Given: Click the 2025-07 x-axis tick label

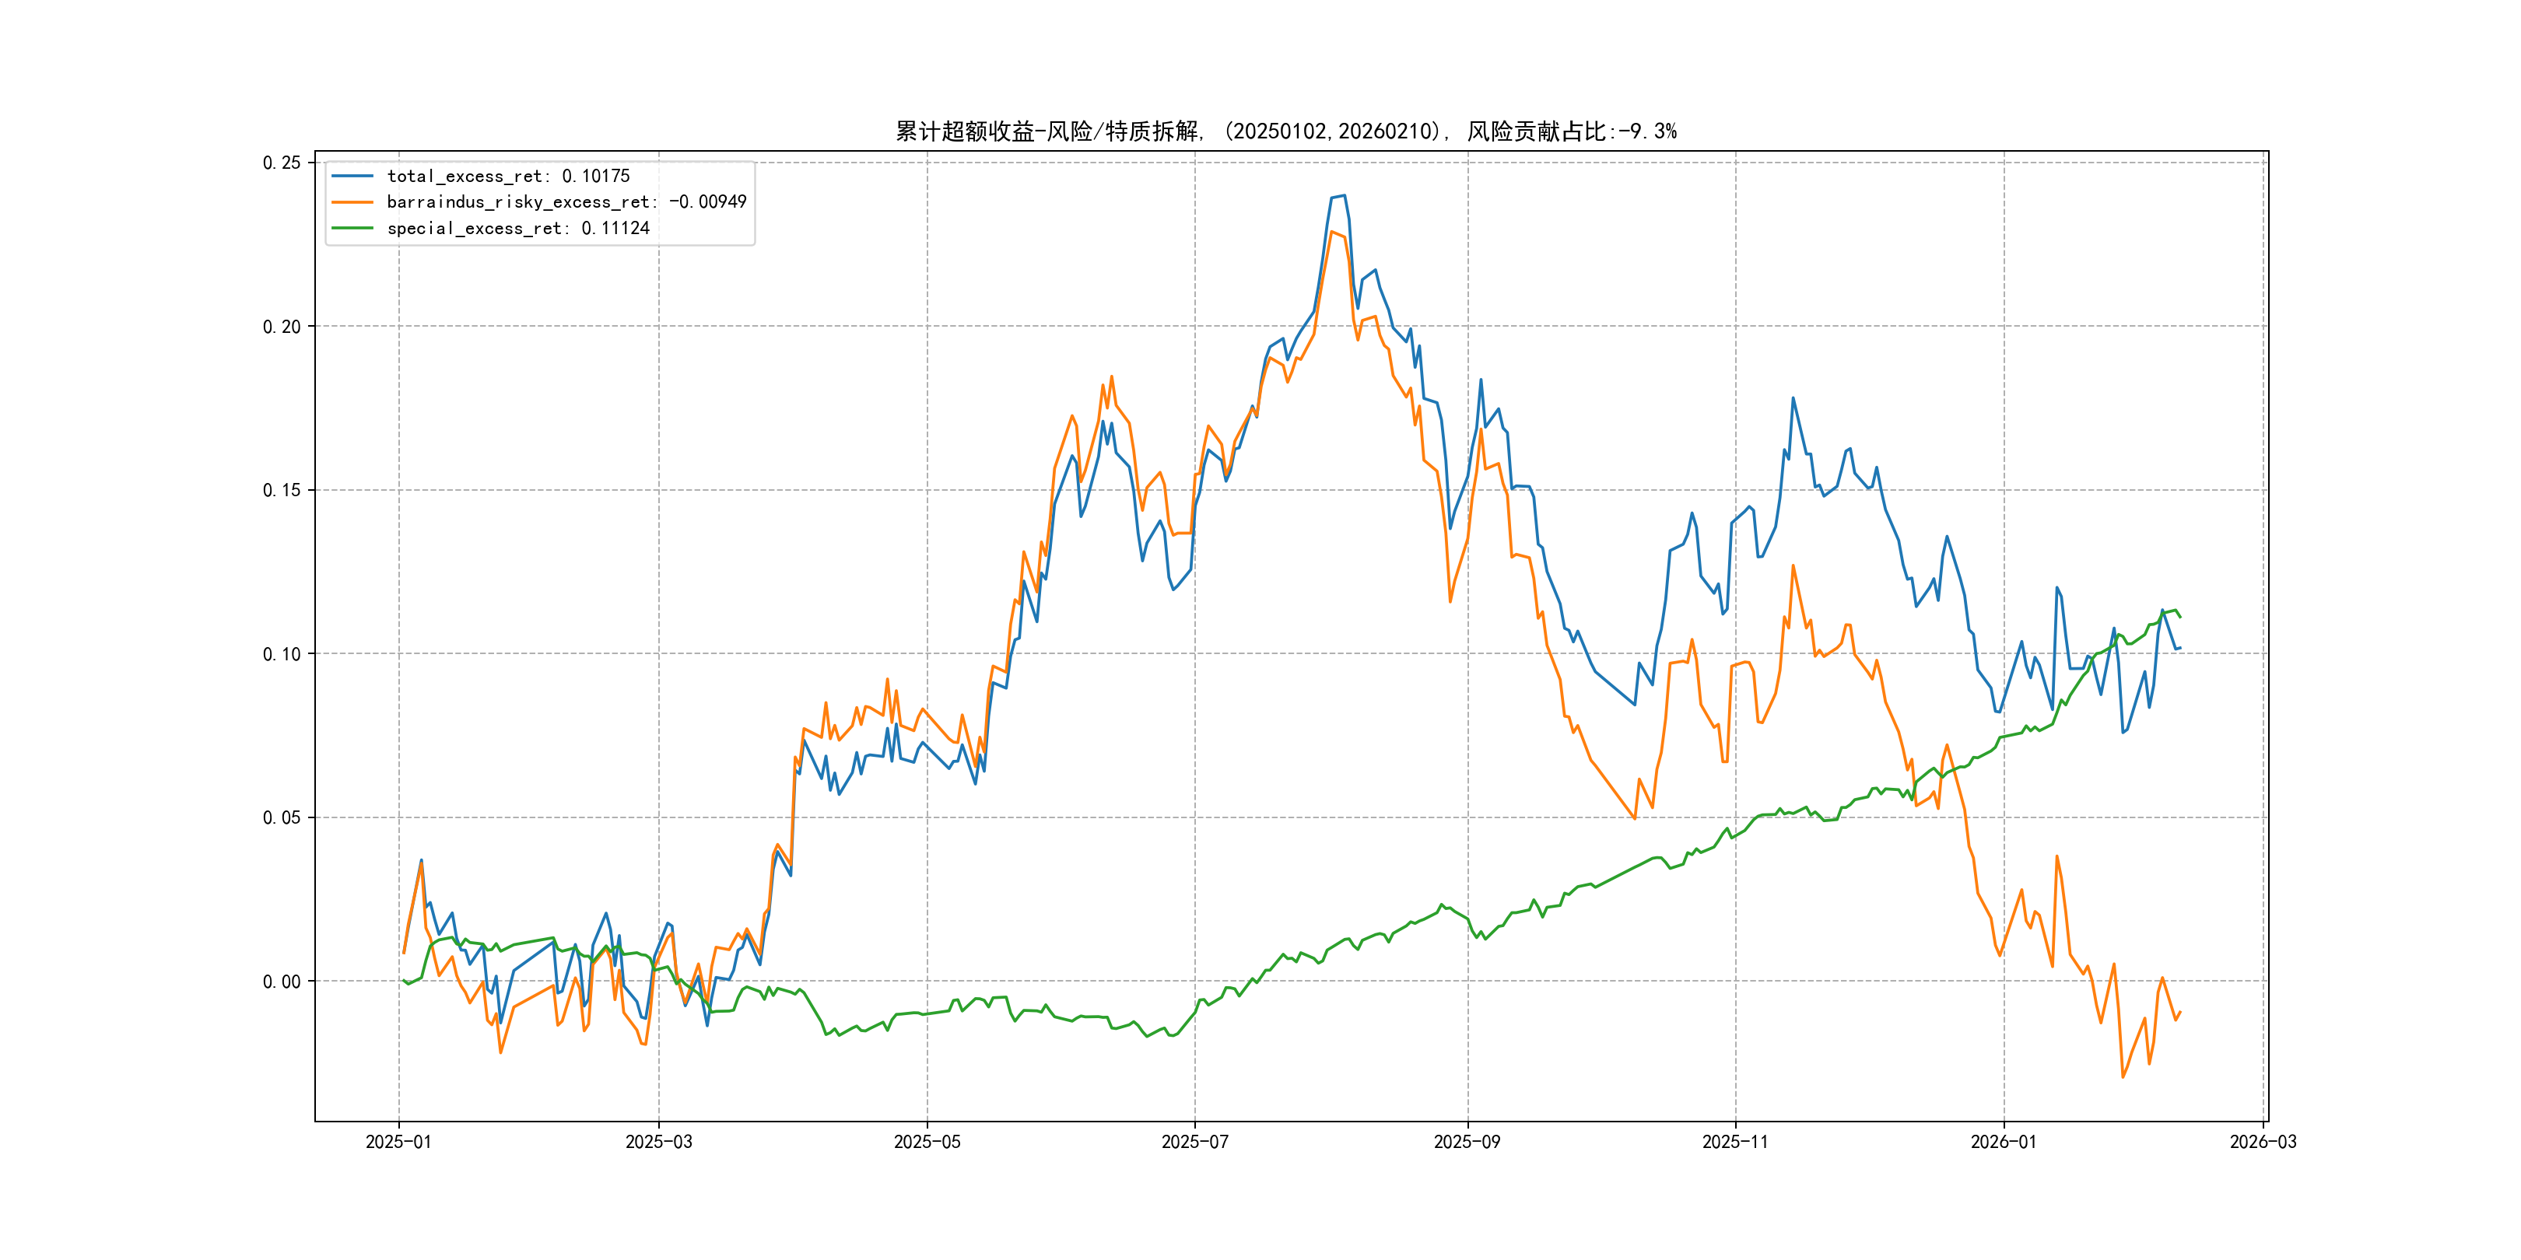Looking at the screenshot, I should 1194,1142.
